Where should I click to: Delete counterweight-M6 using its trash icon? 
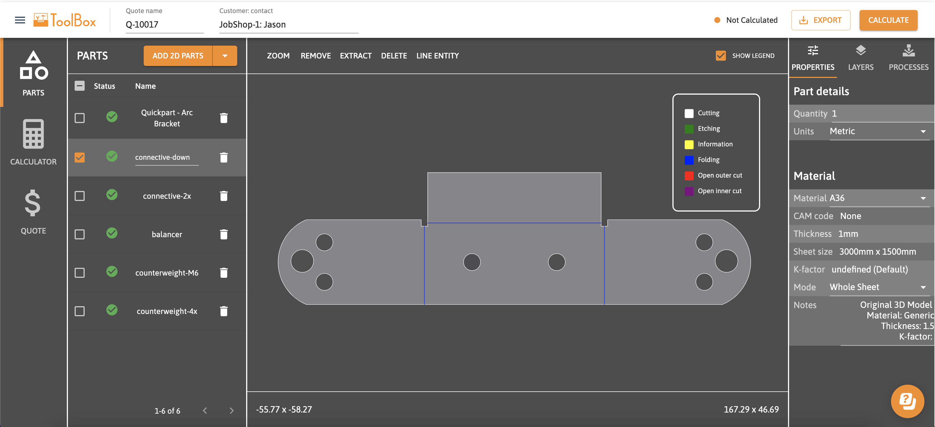click(x=224, y=273)
